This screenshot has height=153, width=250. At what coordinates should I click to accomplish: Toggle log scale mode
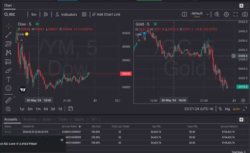pyautogui.click(x=227, y=109)
